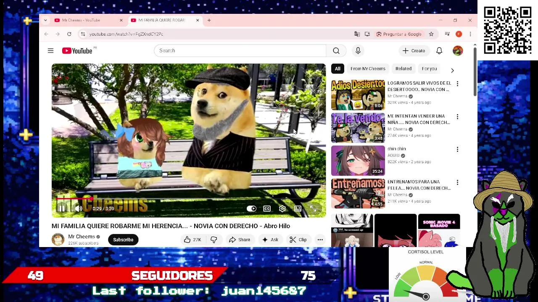Select the From Mr Cheems chip
Screen dimensions: 538x302
pos(368,69)
